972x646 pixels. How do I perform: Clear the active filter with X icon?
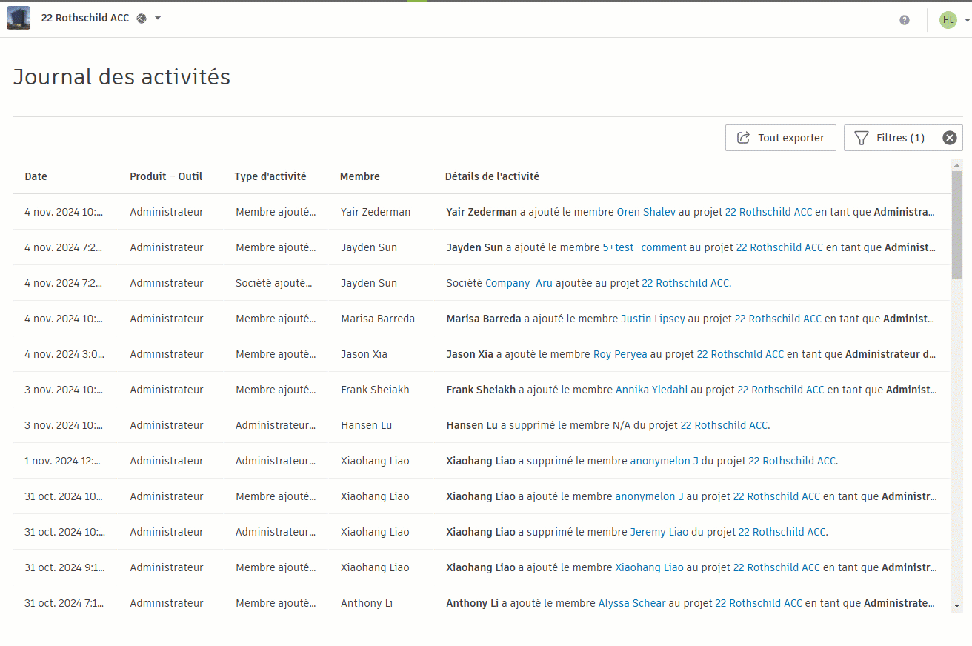tap(950, 138)
